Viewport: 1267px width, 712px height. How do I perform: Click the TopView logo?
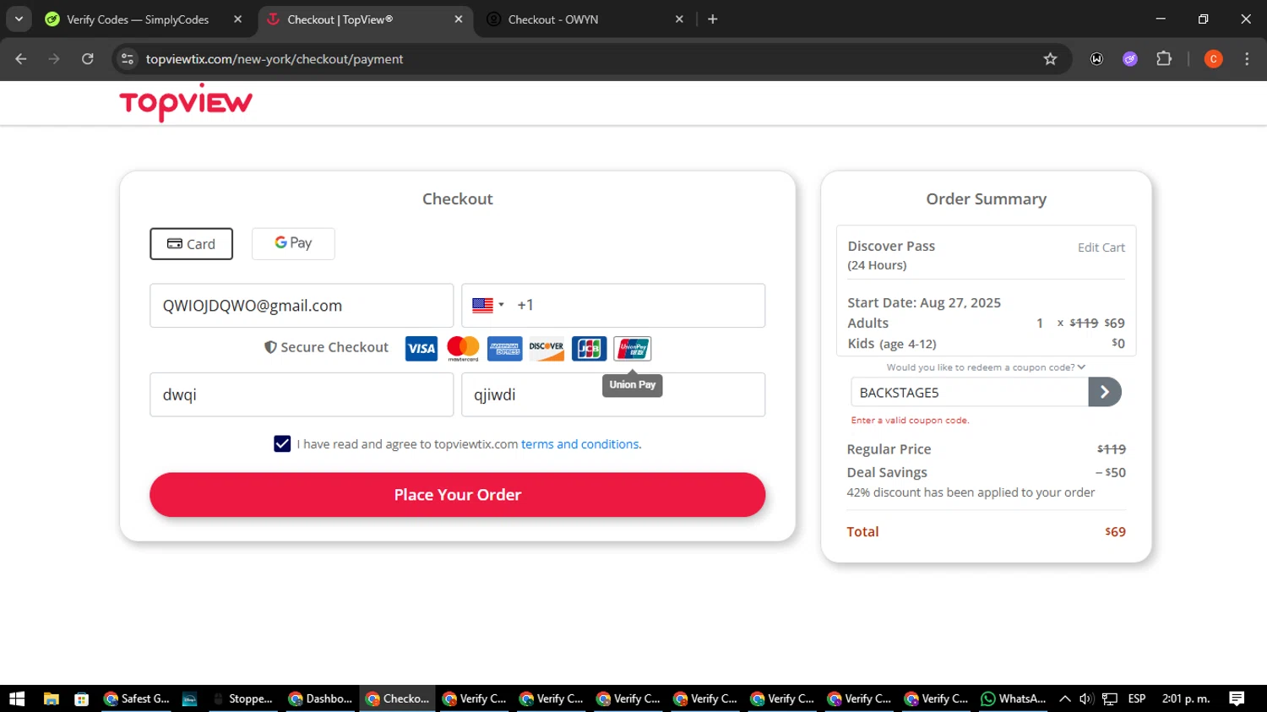pyautogui.click(x=186, y=102)
